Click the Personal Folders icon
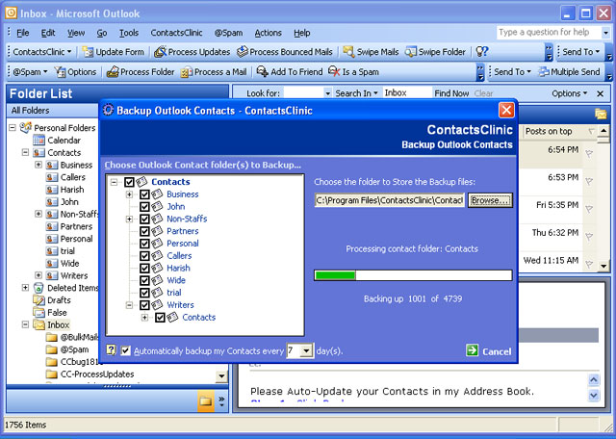 (x=26, y=127)
